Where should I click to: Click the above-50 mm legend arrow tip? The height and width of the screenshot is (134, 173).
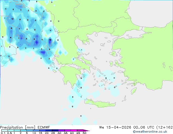pyautogui.click(x=87, y=130)
